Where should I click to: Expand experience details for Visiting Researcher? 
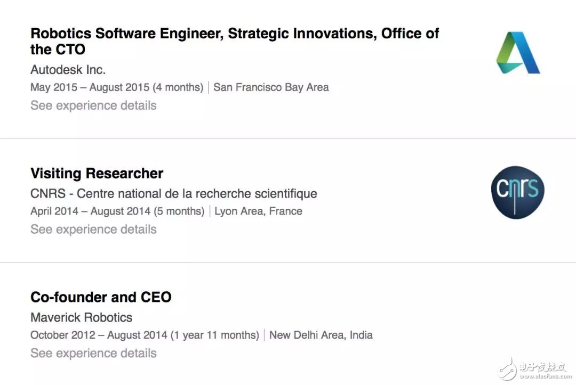click(x=93, y=230)
